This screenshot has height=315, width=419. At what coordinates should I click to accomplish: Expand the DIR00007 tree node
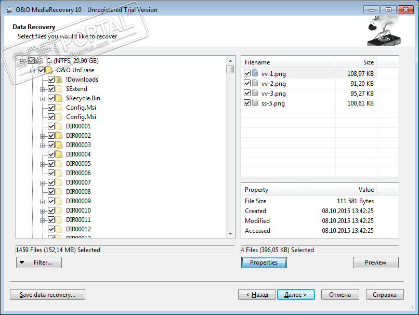42,183
